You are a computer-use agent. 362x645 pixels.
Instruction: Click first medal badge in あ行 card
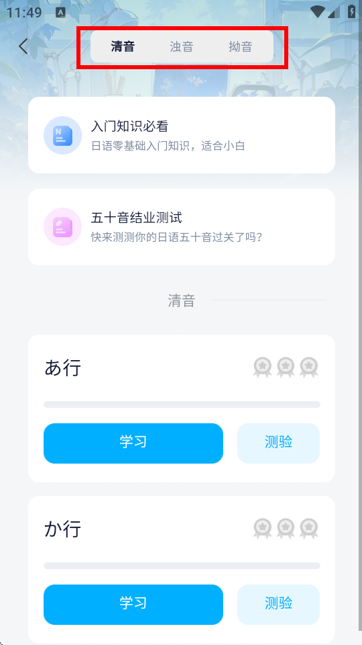(263, 368)
